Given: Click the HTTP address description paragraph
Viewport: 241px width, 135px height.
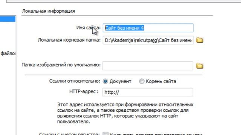Looking at the screenshot, I should (125, 113).
